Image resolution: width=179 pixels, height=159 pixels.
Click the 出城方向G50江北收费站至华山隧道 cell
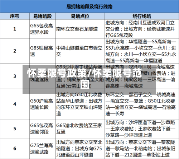[x=80, y=104]
